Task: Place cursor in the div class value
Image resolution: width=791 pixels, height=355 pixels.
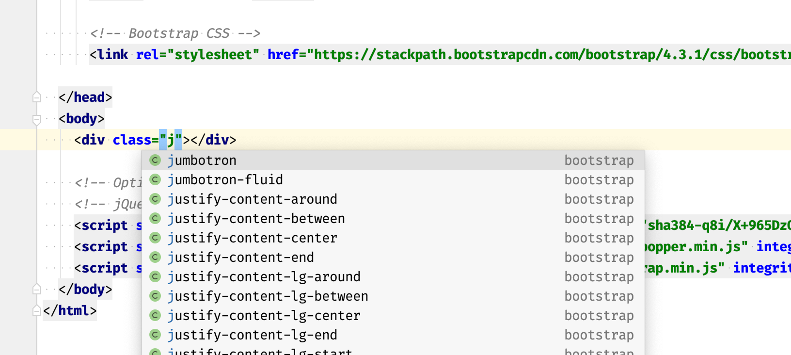Action: (x=171, y=140)
